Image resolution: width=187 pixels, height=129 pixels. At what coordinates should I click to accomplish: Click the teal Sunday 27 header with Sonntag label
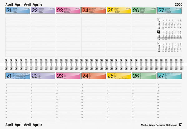pyautogui.click(x=169, y=11)
